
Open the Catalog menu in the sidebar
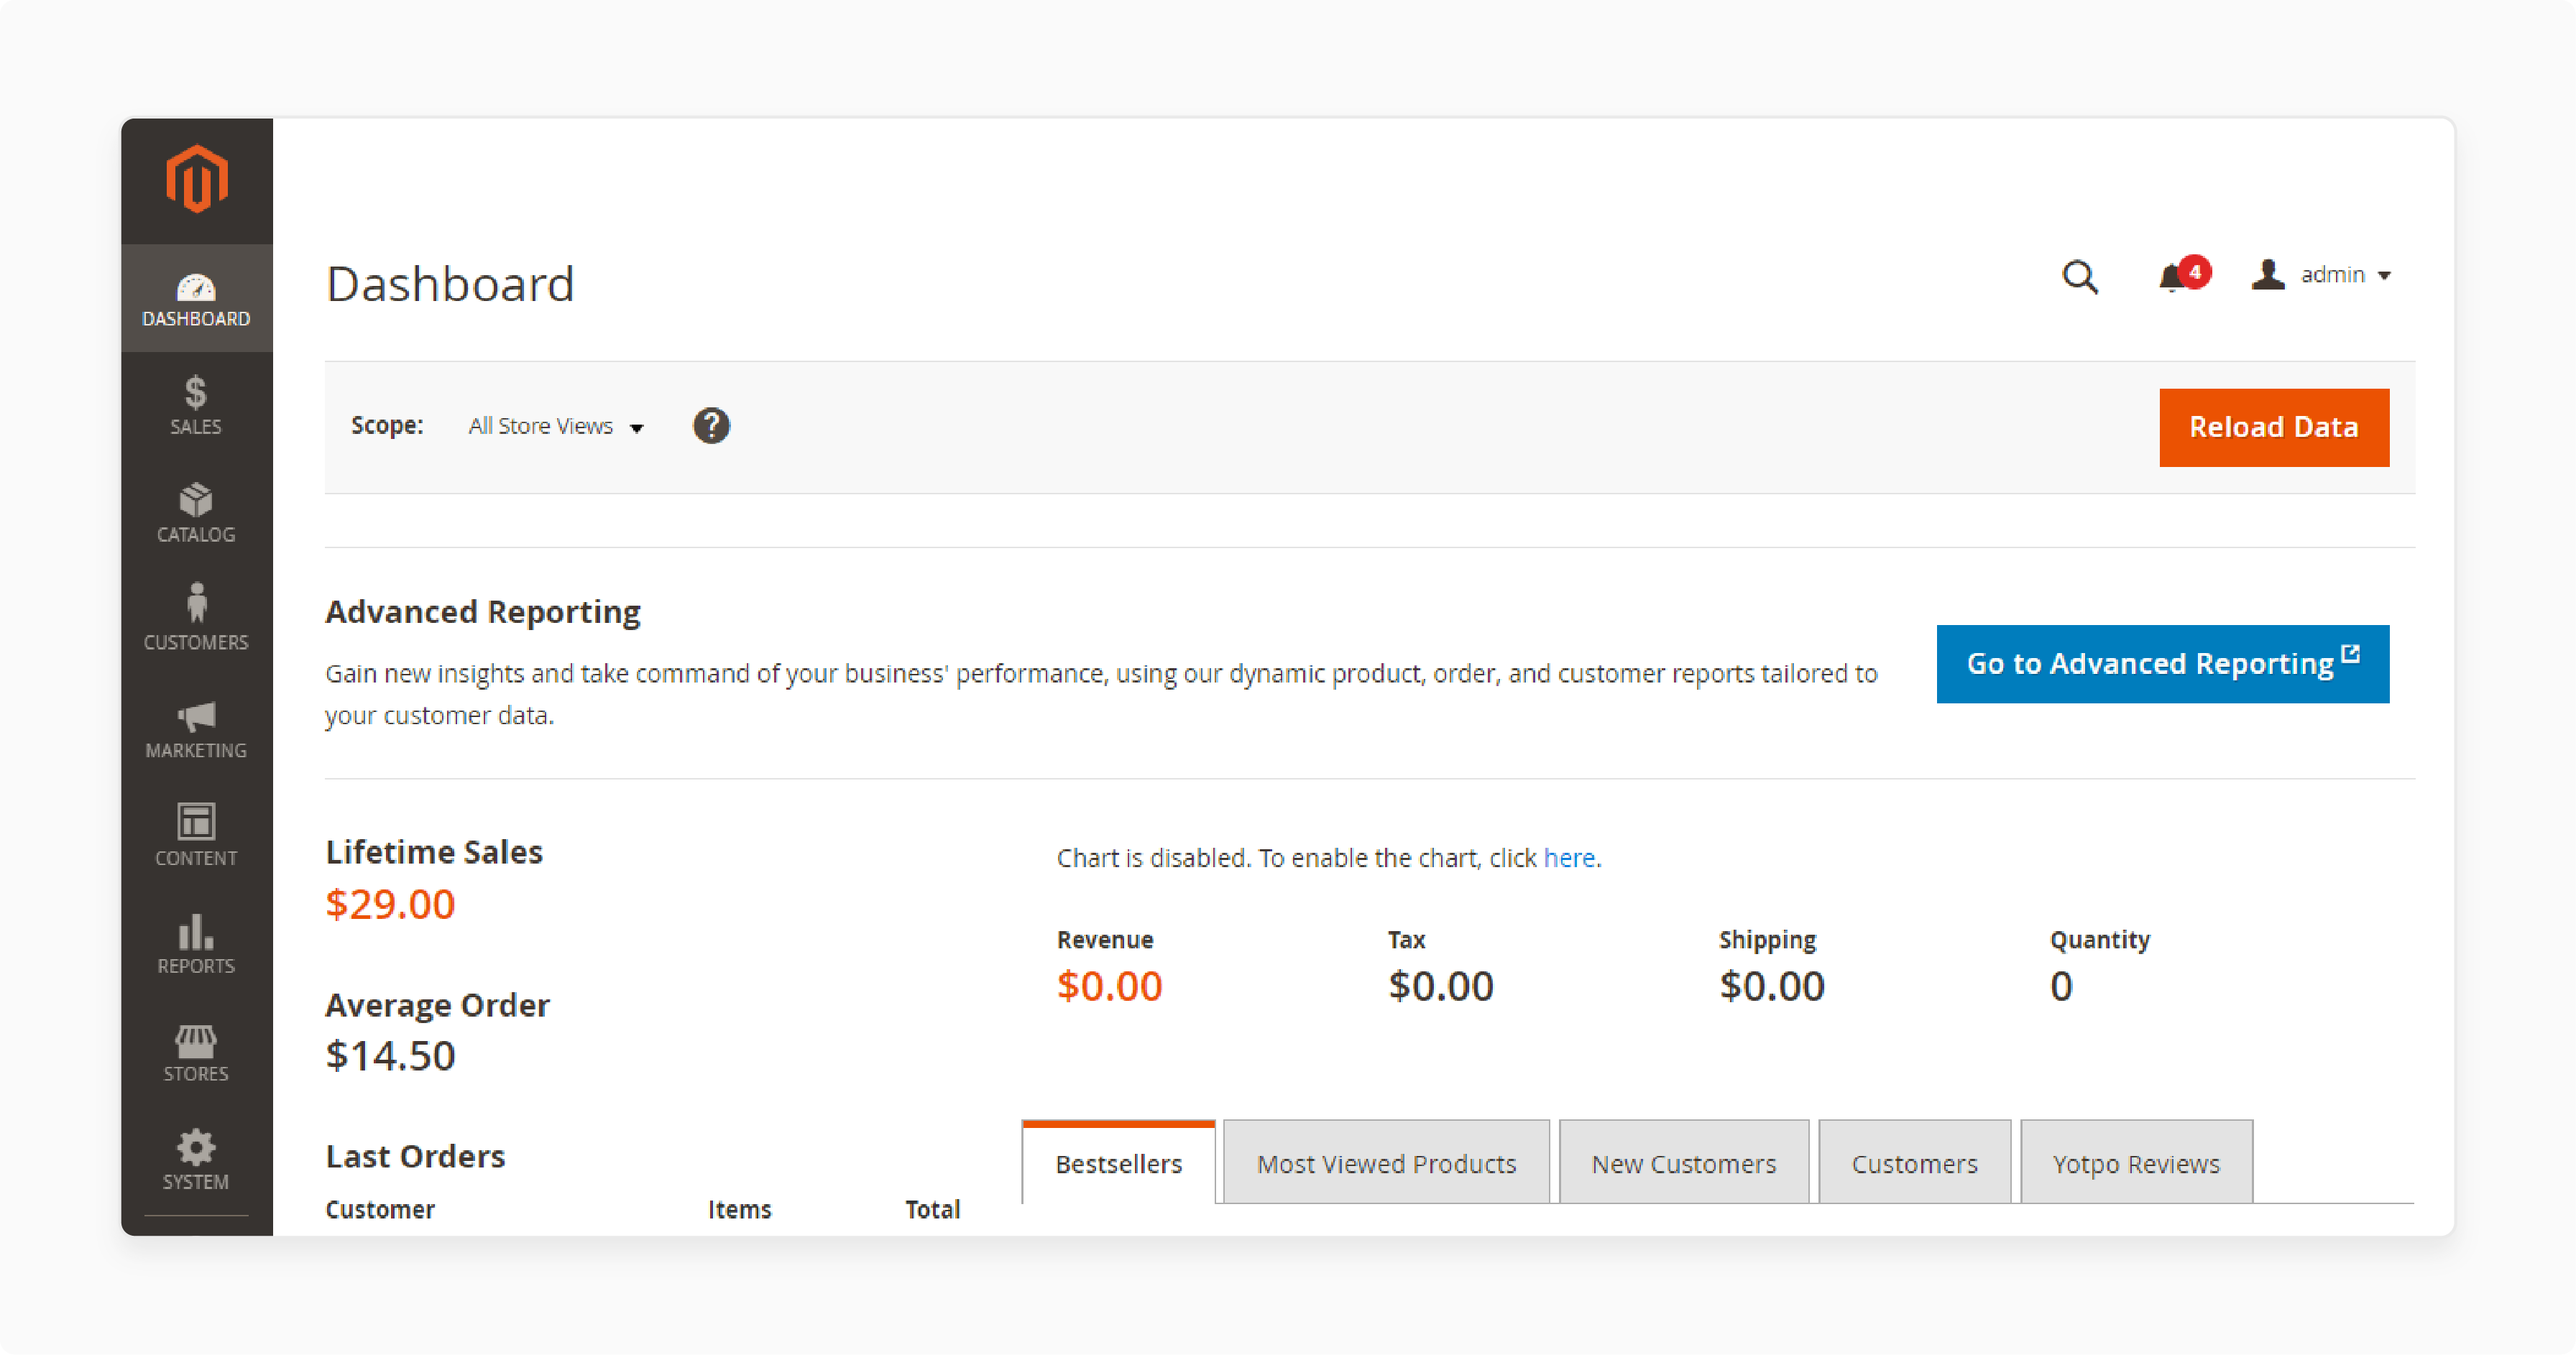[x=196, y=514]
